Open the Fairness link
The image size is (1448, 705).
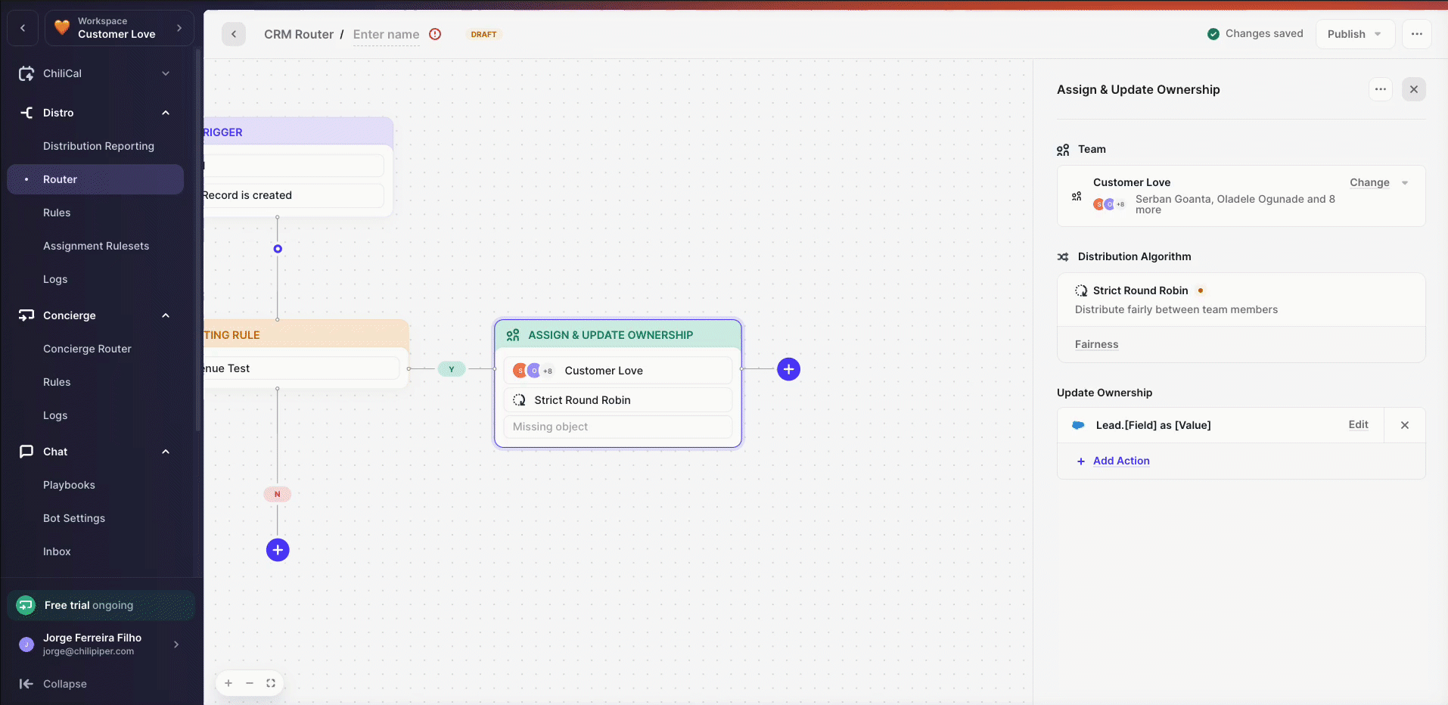1096,344
